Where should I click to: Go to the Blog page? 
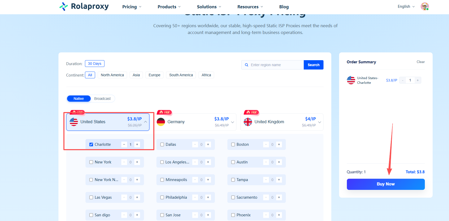click(284, 7)
